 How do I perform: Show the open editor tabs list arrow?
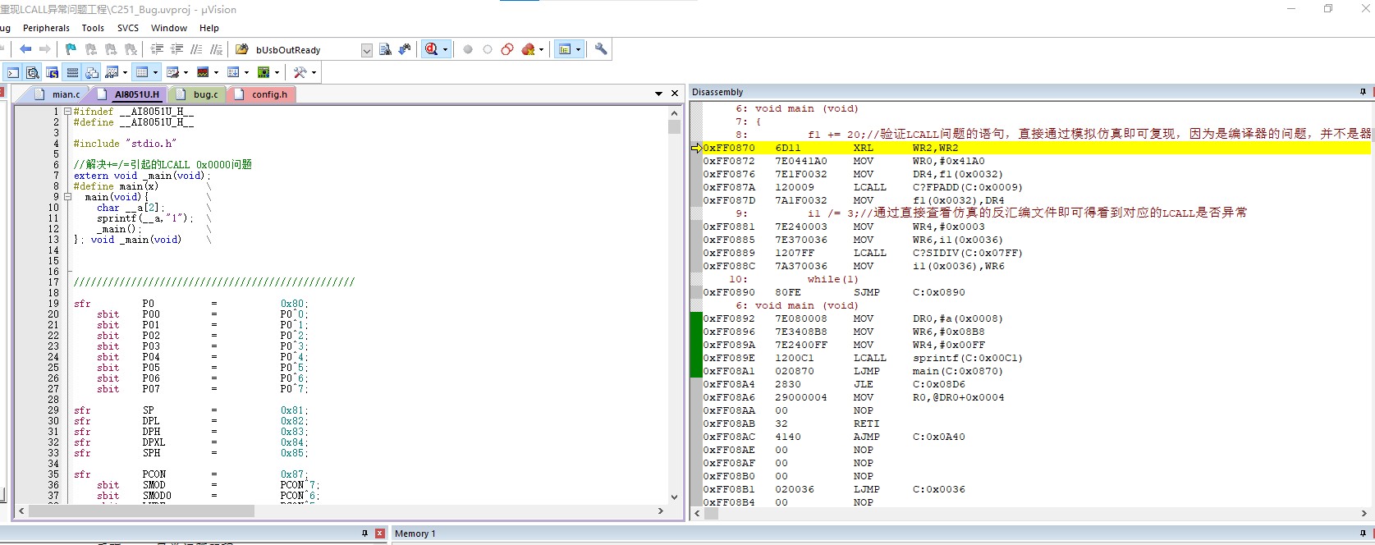pos(658,94)
